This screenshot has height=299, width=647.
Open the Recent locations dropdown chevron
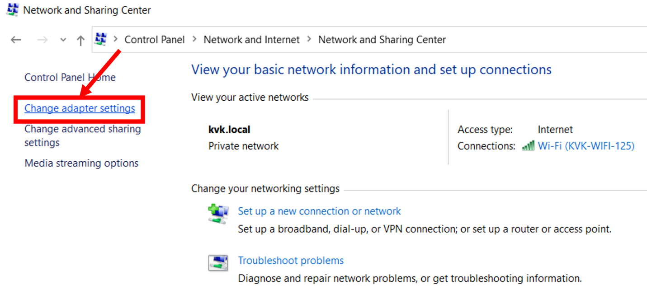tap(63, 40)
